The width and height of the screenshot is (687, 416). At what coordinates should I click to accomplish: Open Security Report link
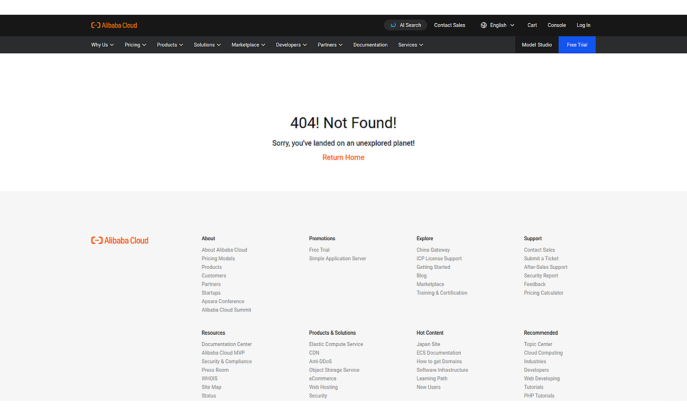[x=541, y=276]
